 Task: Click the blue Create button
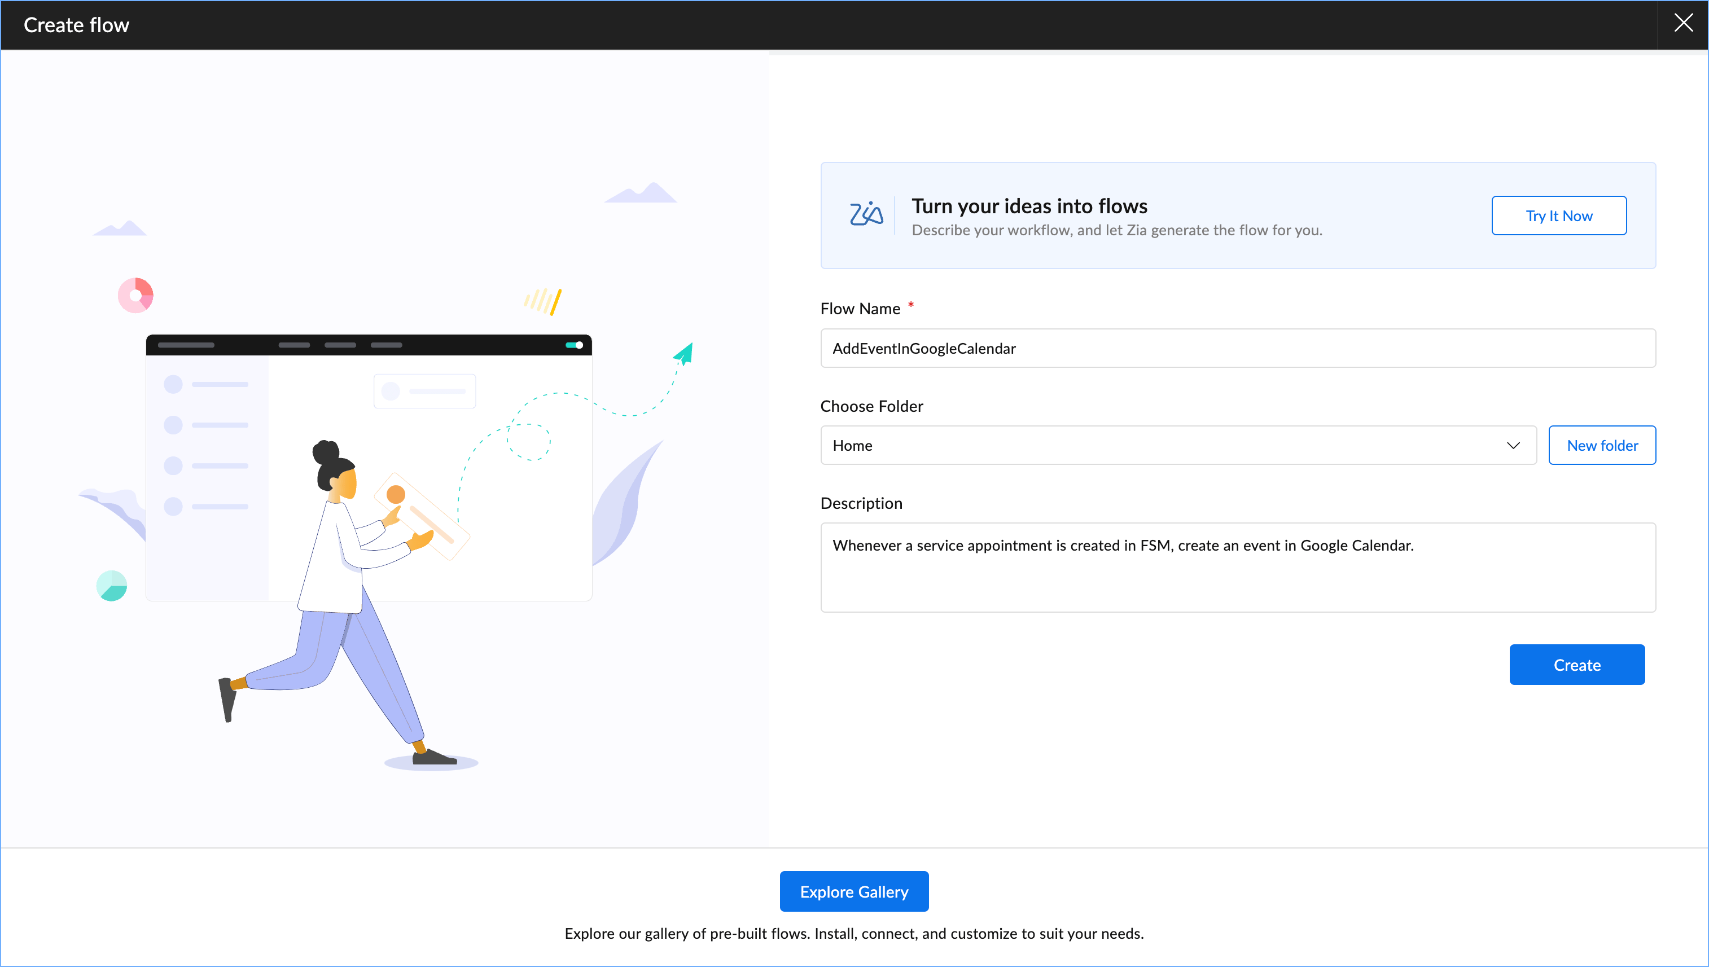(x=1576, y=664)
